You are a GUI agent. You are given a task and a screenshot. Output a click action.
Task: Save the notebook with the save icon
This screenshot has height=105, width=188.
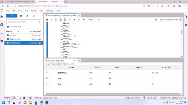pyautogui.click(x=47, y=20)
